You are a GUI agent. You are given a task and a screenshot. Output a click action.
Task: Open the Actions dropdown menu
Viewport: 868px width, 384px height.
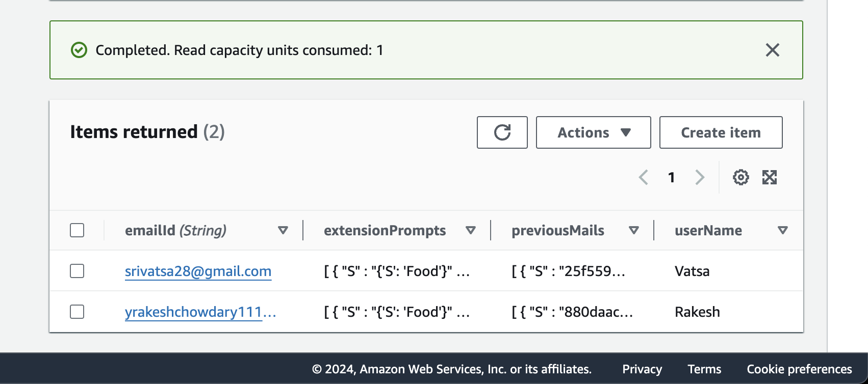593,132
